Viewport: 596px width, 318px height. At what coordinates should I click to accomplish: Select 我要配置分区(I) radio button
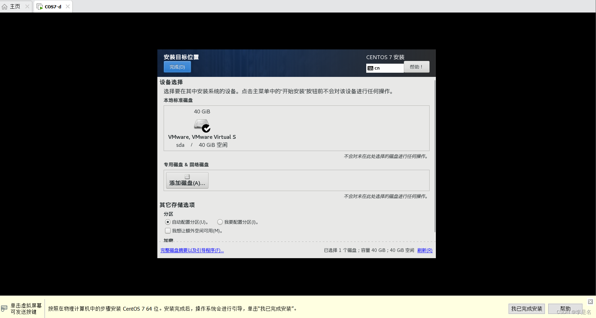220,222
